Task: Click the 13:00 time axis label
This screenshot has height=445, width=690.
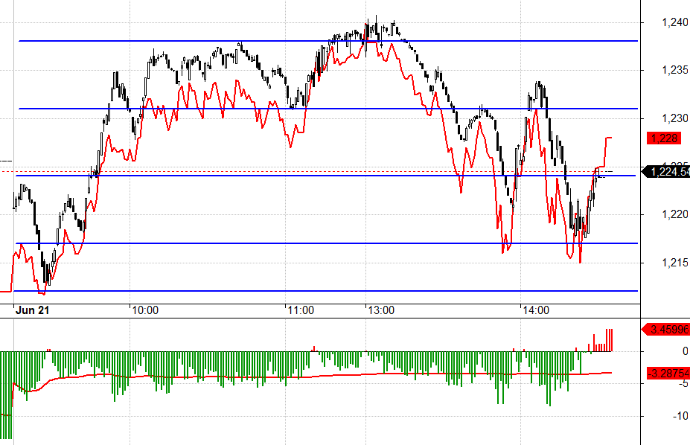Action: [381, 310]
